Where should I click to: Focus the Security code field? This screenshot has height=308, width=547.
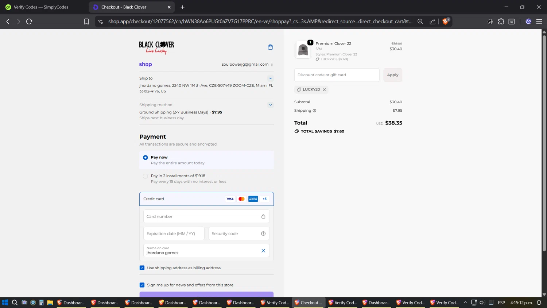coord(239,234)
